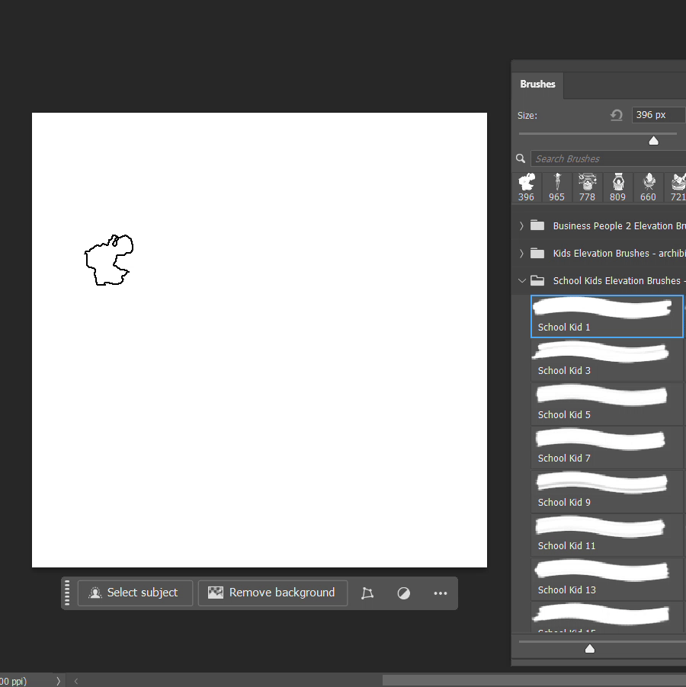This screenshot has height=687, width=686.
Task: Click the Select subject button
Action: [134, 593]
